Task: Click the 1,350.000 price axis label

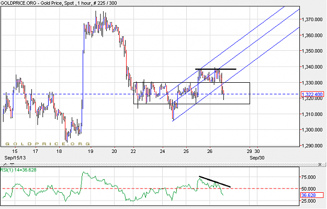Action: pyautogui.click(x=312, y=51)
